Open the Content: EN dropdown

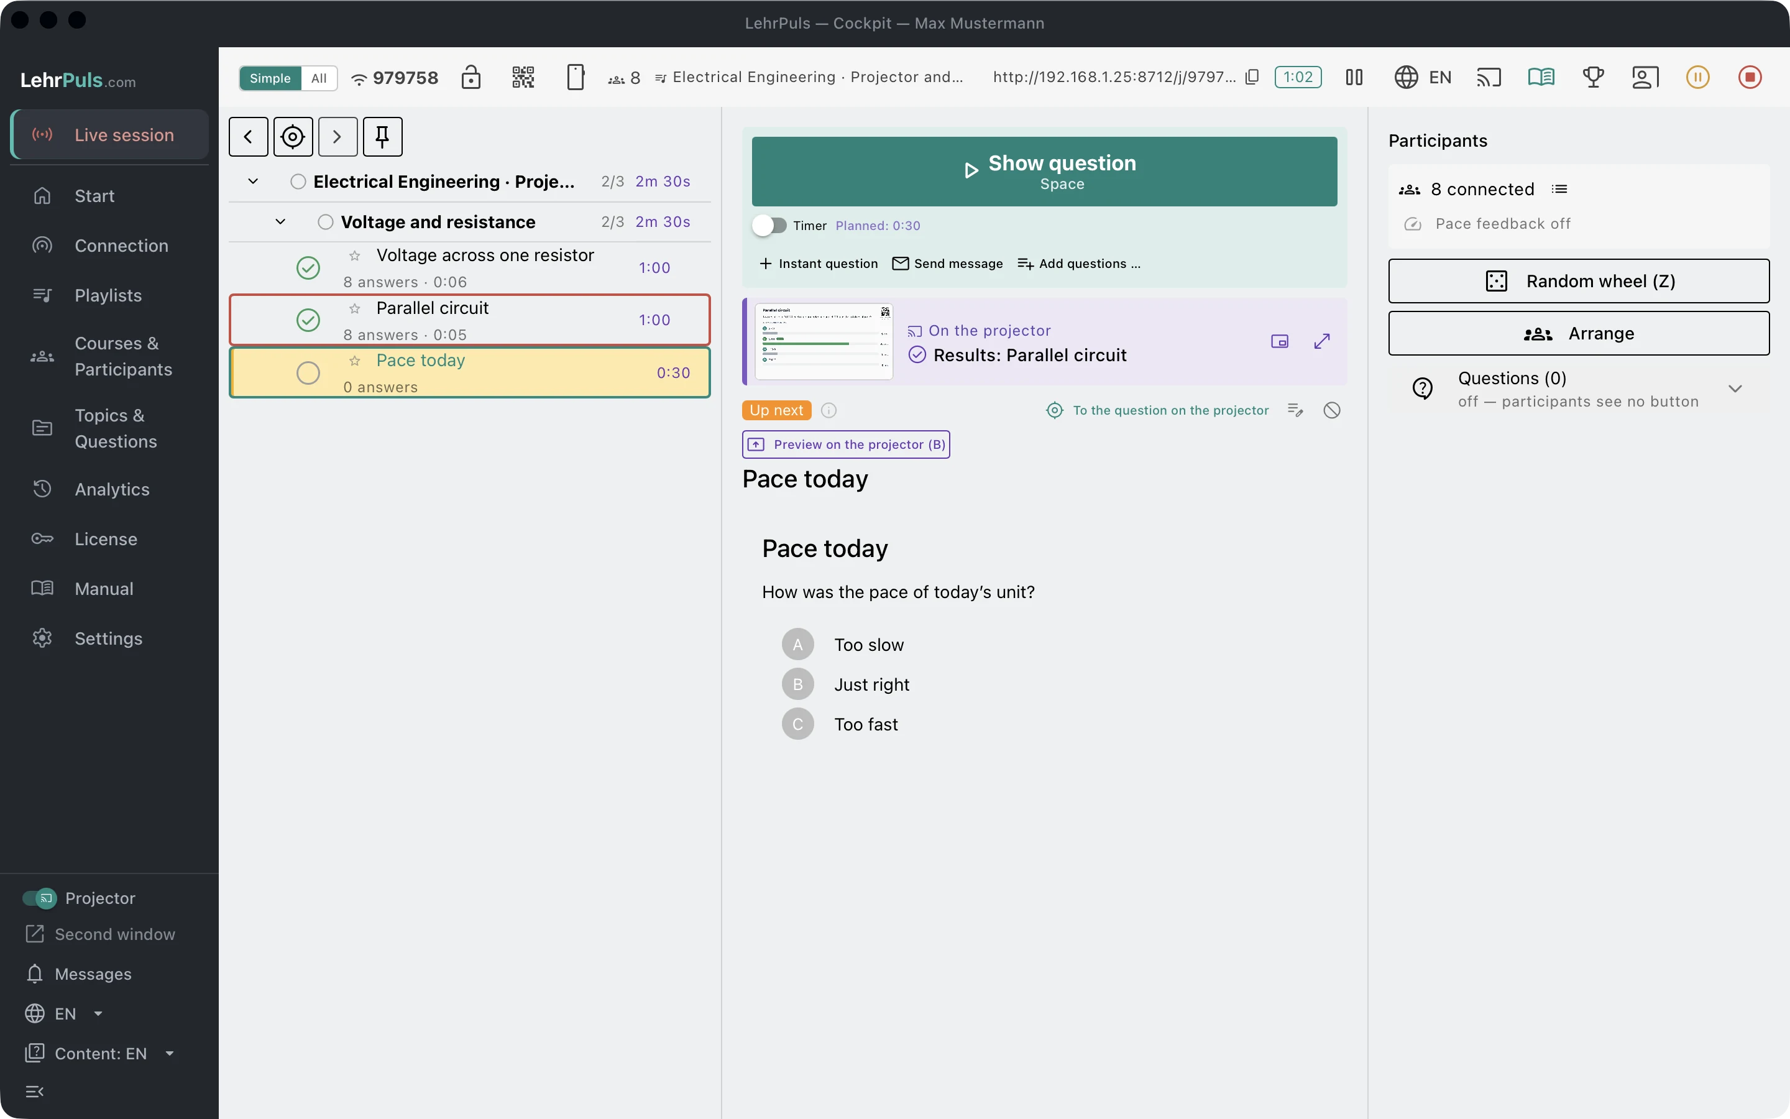(x=100, y=1053)
